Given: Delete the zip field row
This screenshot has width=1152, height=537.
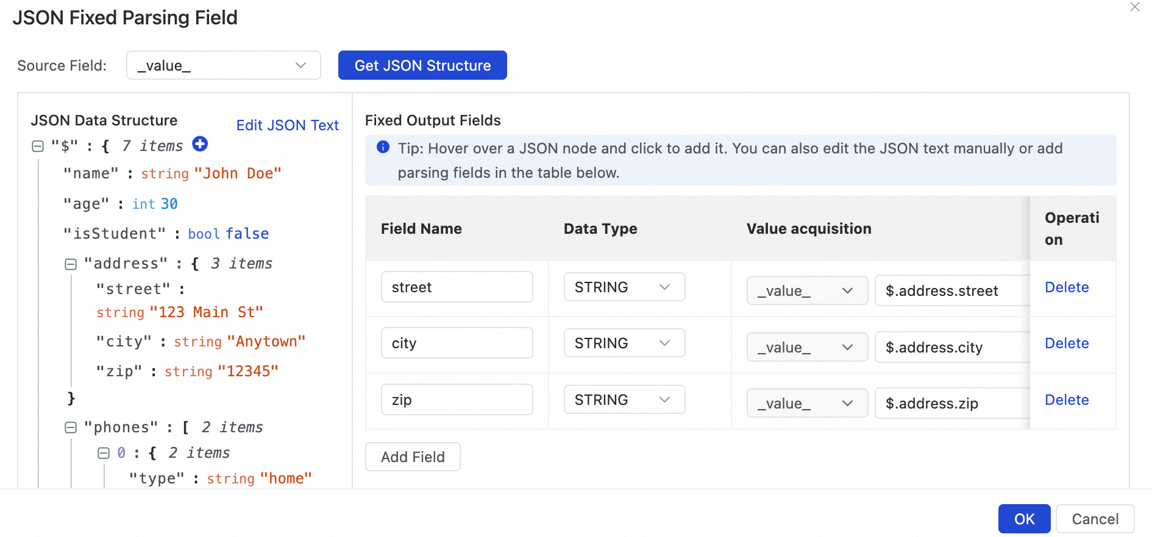Looking at the screenshot, I should [1066, 399].
